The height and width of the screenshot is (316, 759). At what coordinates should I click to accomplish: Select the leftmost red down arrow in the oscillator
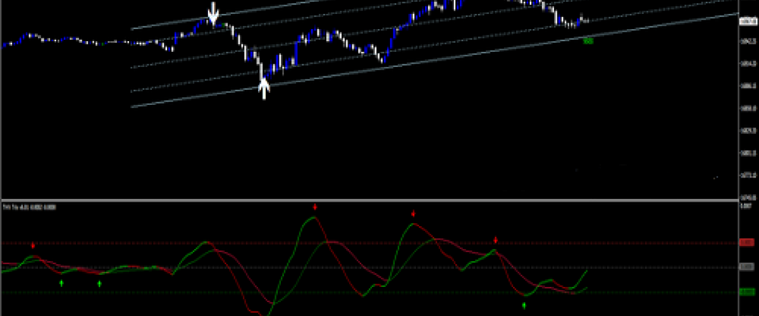[34, 245]
